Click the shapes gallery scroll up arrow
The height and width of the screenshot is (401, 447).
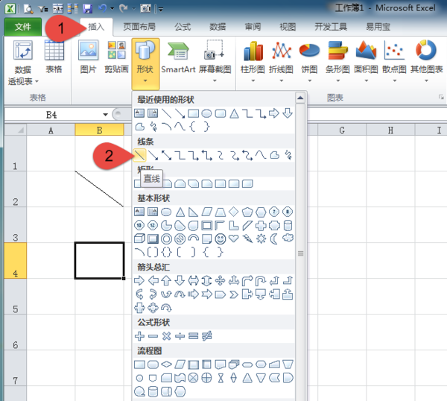(300, 98)
